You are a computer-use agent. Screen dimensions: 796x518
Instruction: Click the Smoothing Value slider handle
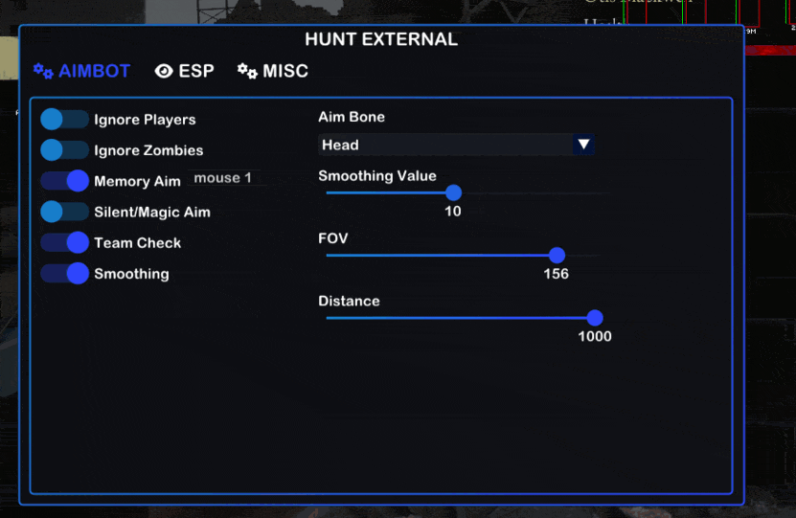point(453,192)
